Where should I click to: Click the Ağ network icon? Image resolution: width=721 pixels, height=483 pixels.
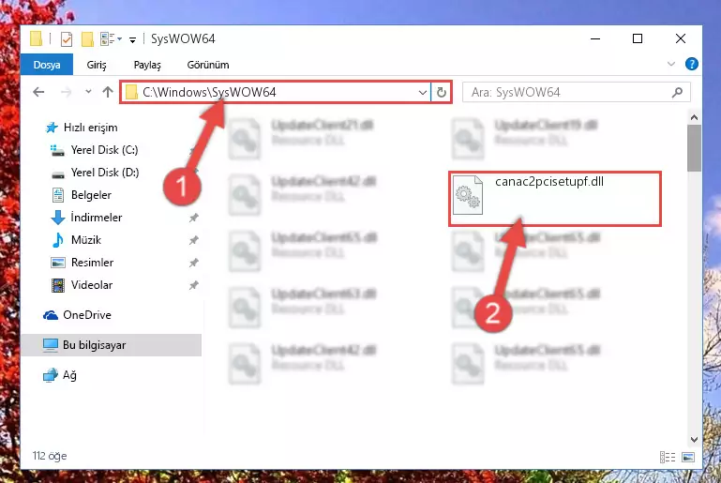pos(50,375)
